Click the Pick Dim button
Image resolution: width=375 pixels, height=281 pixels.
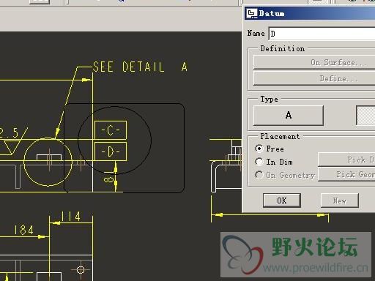[346, 160]
